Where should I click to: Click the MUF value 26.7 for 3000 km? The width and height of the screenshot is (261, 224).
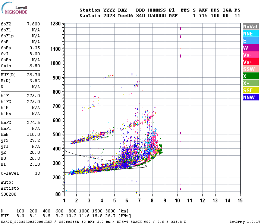tap(110, 216)
